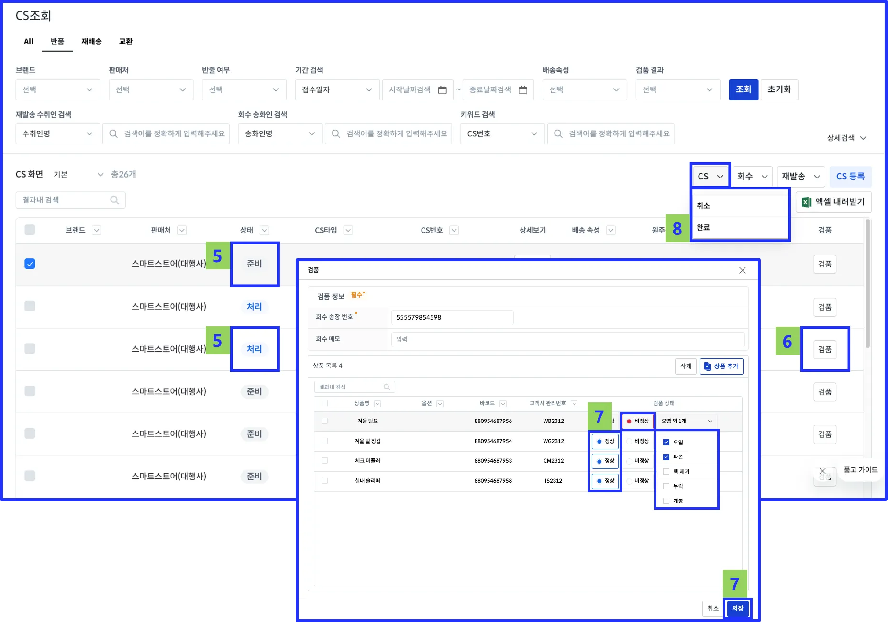
Task: Click search icon in return sender field
Action: pyautogui.click(x=336, y=134)
